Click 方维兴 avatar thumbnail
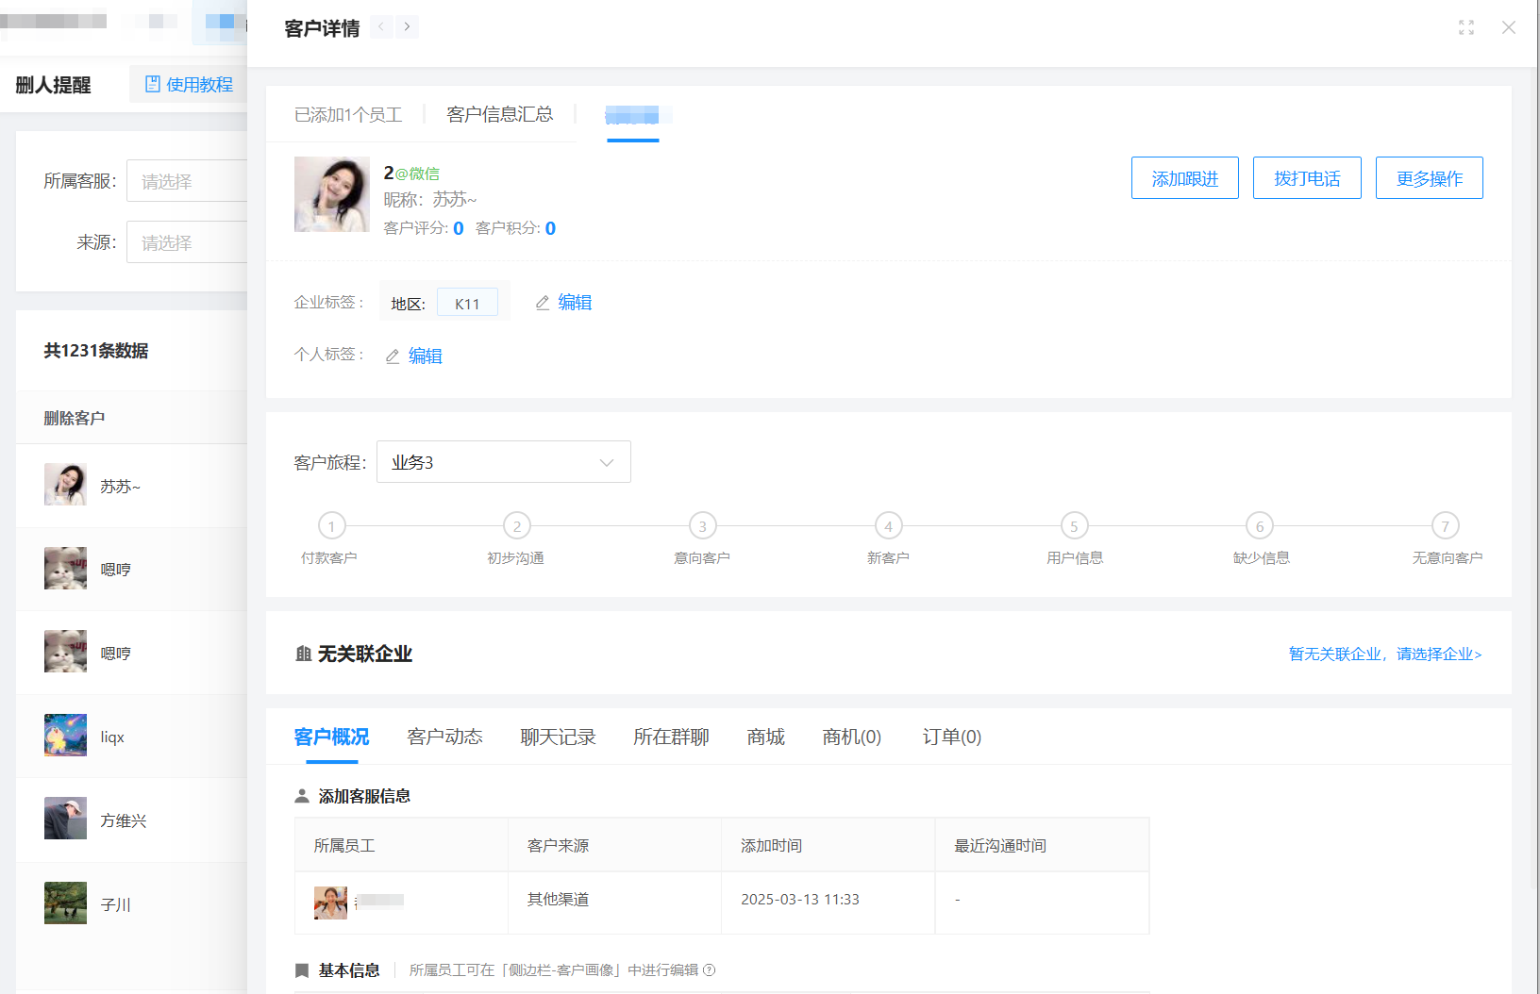Viewport: 1540px width, 994px height. (x=65, y=819)
